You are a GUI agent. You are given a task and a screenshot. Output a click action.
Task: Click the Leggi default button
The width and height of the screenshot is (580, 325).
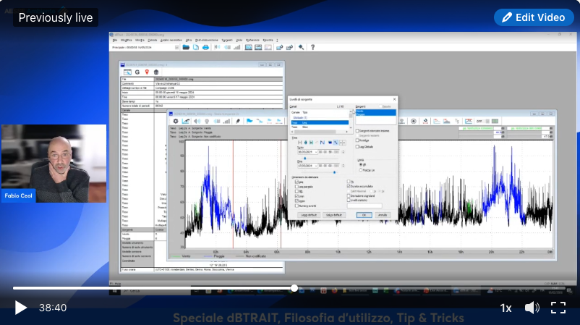click(x=309, y=215)
